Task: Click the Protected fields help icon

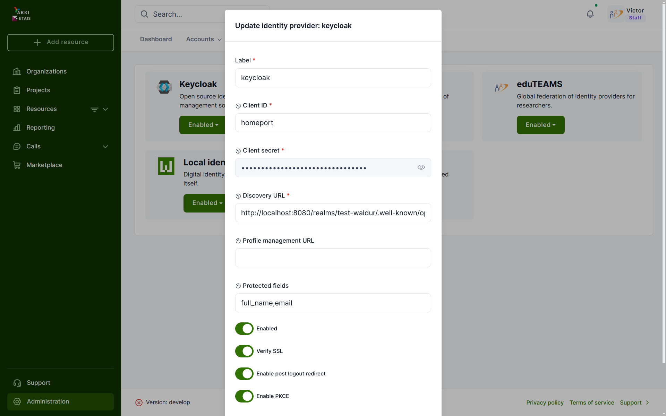Action: click(238, 286)
